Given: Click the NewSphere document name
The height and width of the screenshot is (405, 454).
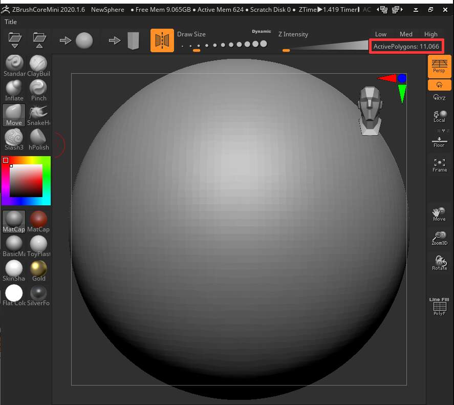Looking at the screenshot, I should tap(107, 10).
